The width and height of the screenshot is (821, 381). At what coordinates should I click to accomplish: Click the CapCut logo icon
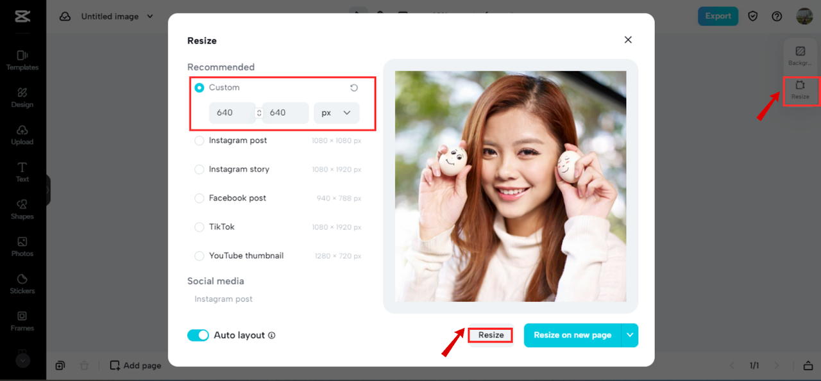tap(22, 16)
